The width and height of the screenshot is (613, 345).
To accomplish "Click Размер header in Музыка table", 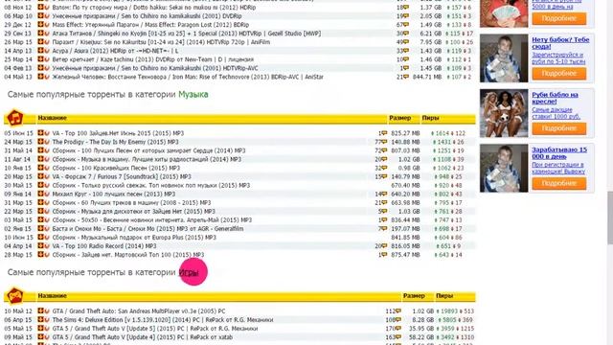I will [x=400, y=118].
